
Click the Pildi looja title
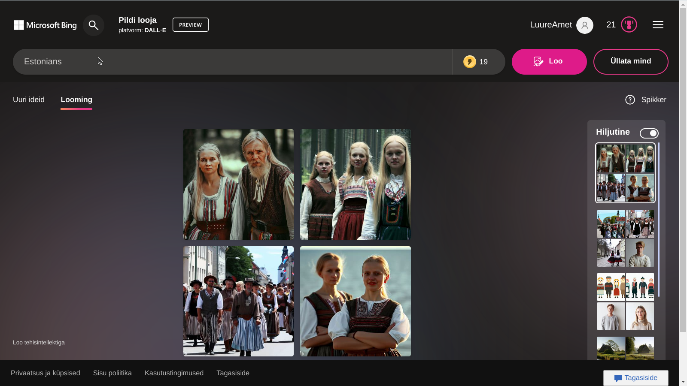(x=137, y=20)
